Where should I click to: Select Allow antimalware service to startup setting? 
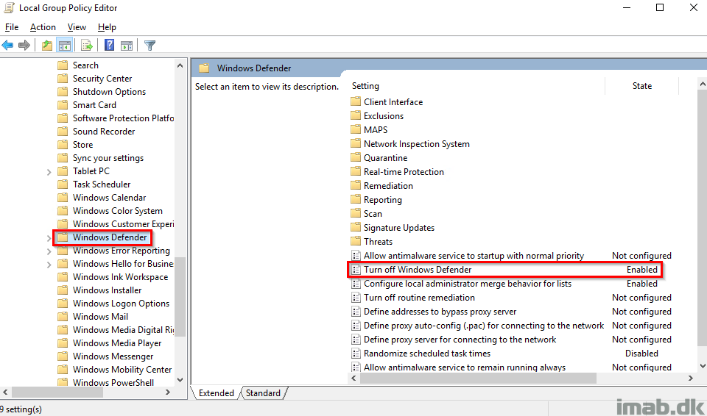pos(474,256)
